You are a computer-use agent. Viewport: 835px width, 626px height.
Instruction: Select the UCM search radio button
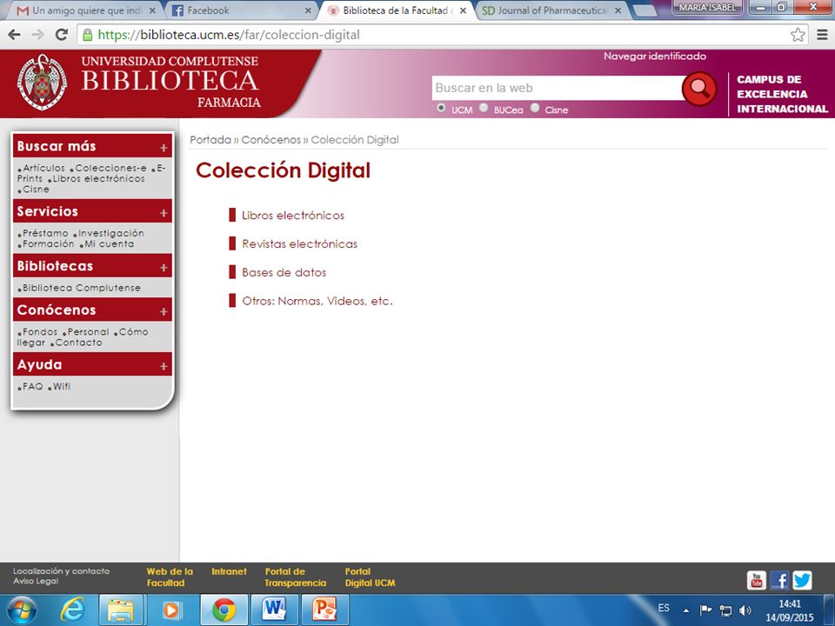pyautogui.click(x=441, y=108)
